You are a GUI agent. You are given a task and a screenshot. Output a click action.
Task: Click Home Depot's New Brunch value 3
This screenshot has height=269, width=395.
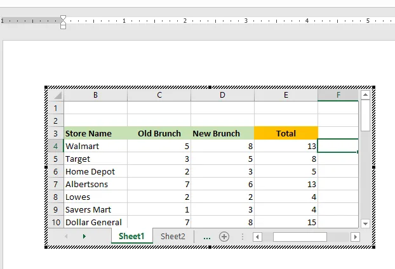pos(222,172)
